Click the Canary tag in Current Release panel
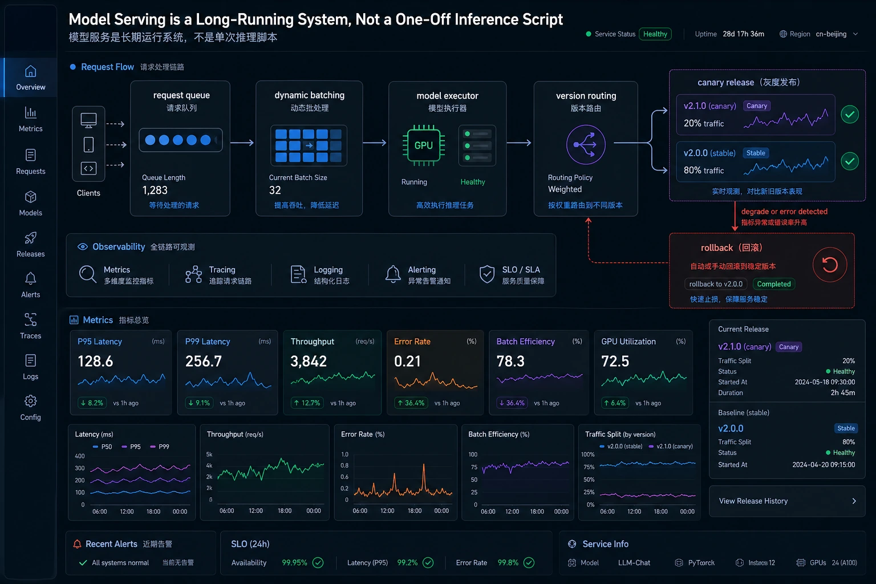Viewport: 876px width, 584px height. point(789,347)
